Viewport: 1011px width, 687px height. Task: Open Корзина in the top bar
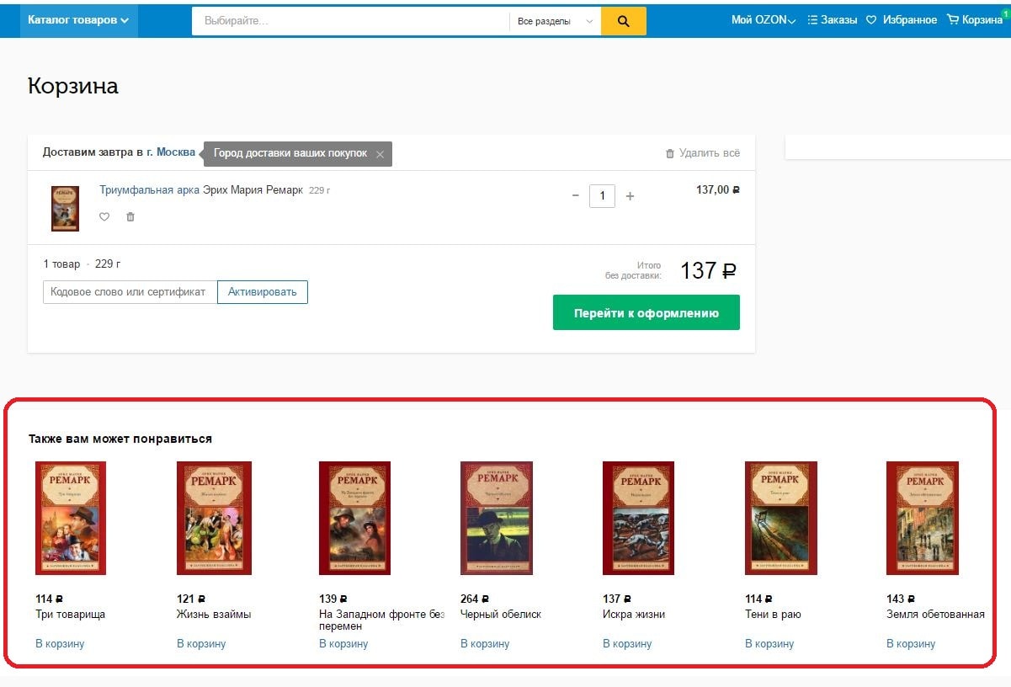975,20
